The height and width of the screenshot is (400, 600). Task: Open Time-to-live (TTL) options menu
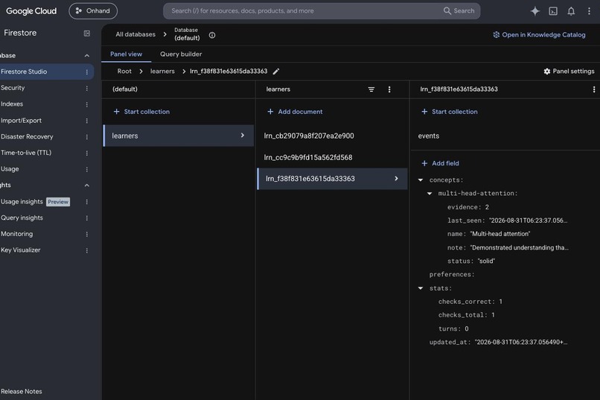coord(87,153)
